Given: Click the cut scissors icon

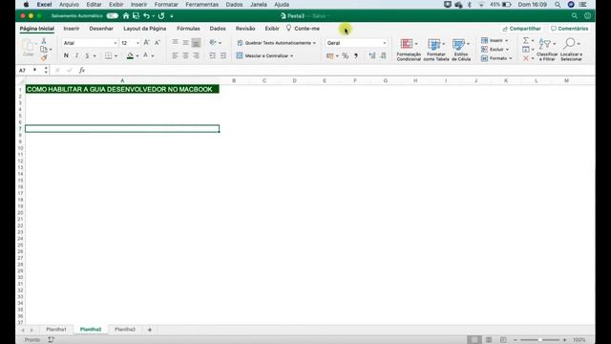Looking at the screenshot, I should tap(44, 41).
